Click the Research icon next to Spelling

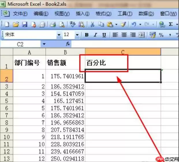(81, 24)
